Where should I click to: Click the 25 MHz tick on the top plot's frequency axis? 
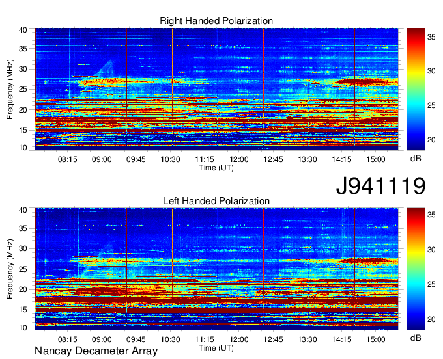[23, 90]
